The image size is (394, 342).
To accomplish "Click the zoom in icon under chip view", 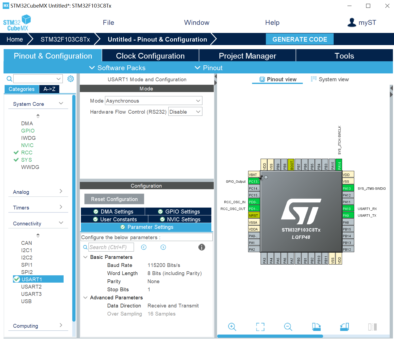I will pos(232,327).
